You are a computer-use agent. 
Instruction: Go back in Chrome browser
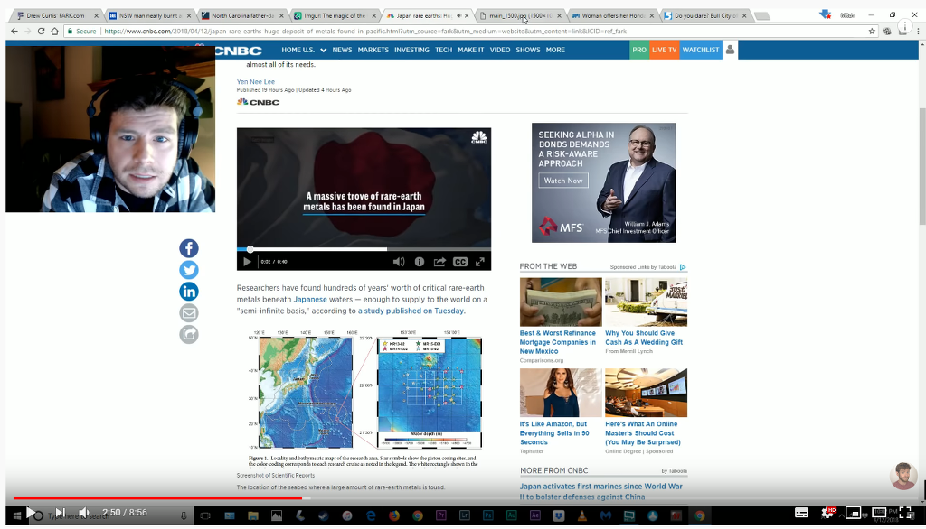14,32
